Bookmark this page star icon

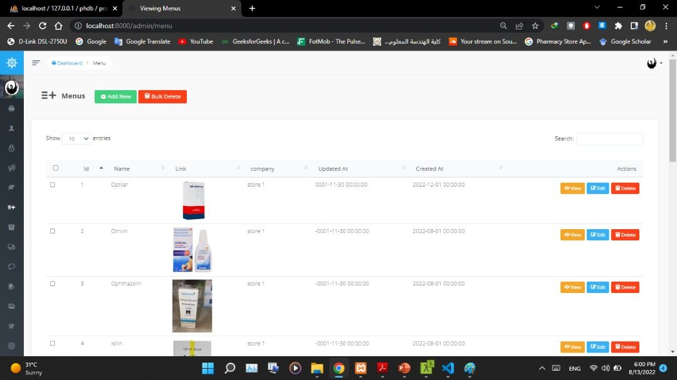535,26
